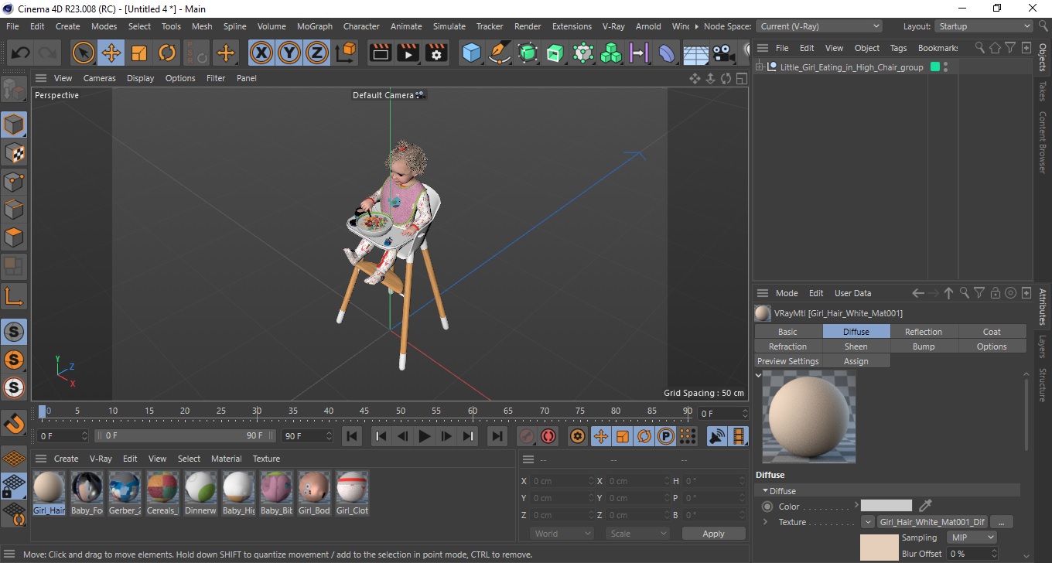Click the Bend deformer icon
The width and height of the screenshot is (1052, 563).
(667, 53)
